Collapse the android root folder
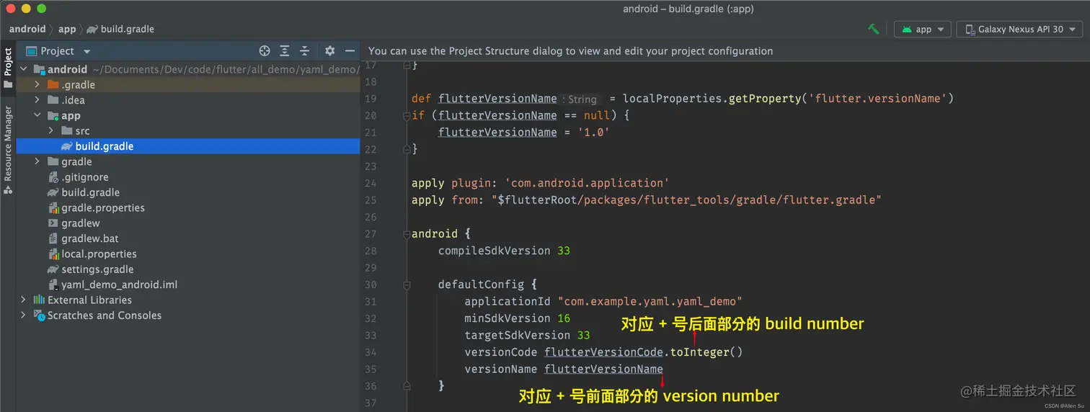 tap(23, 70)
